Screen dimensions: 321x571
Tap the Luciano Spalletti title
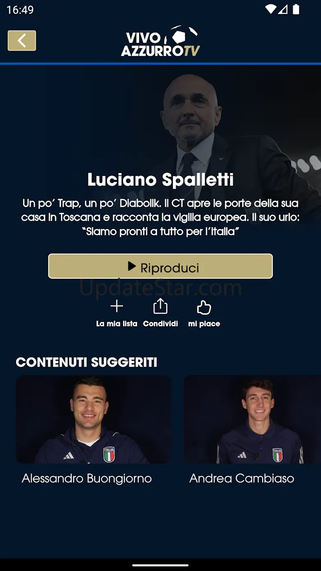click(160, 180)
